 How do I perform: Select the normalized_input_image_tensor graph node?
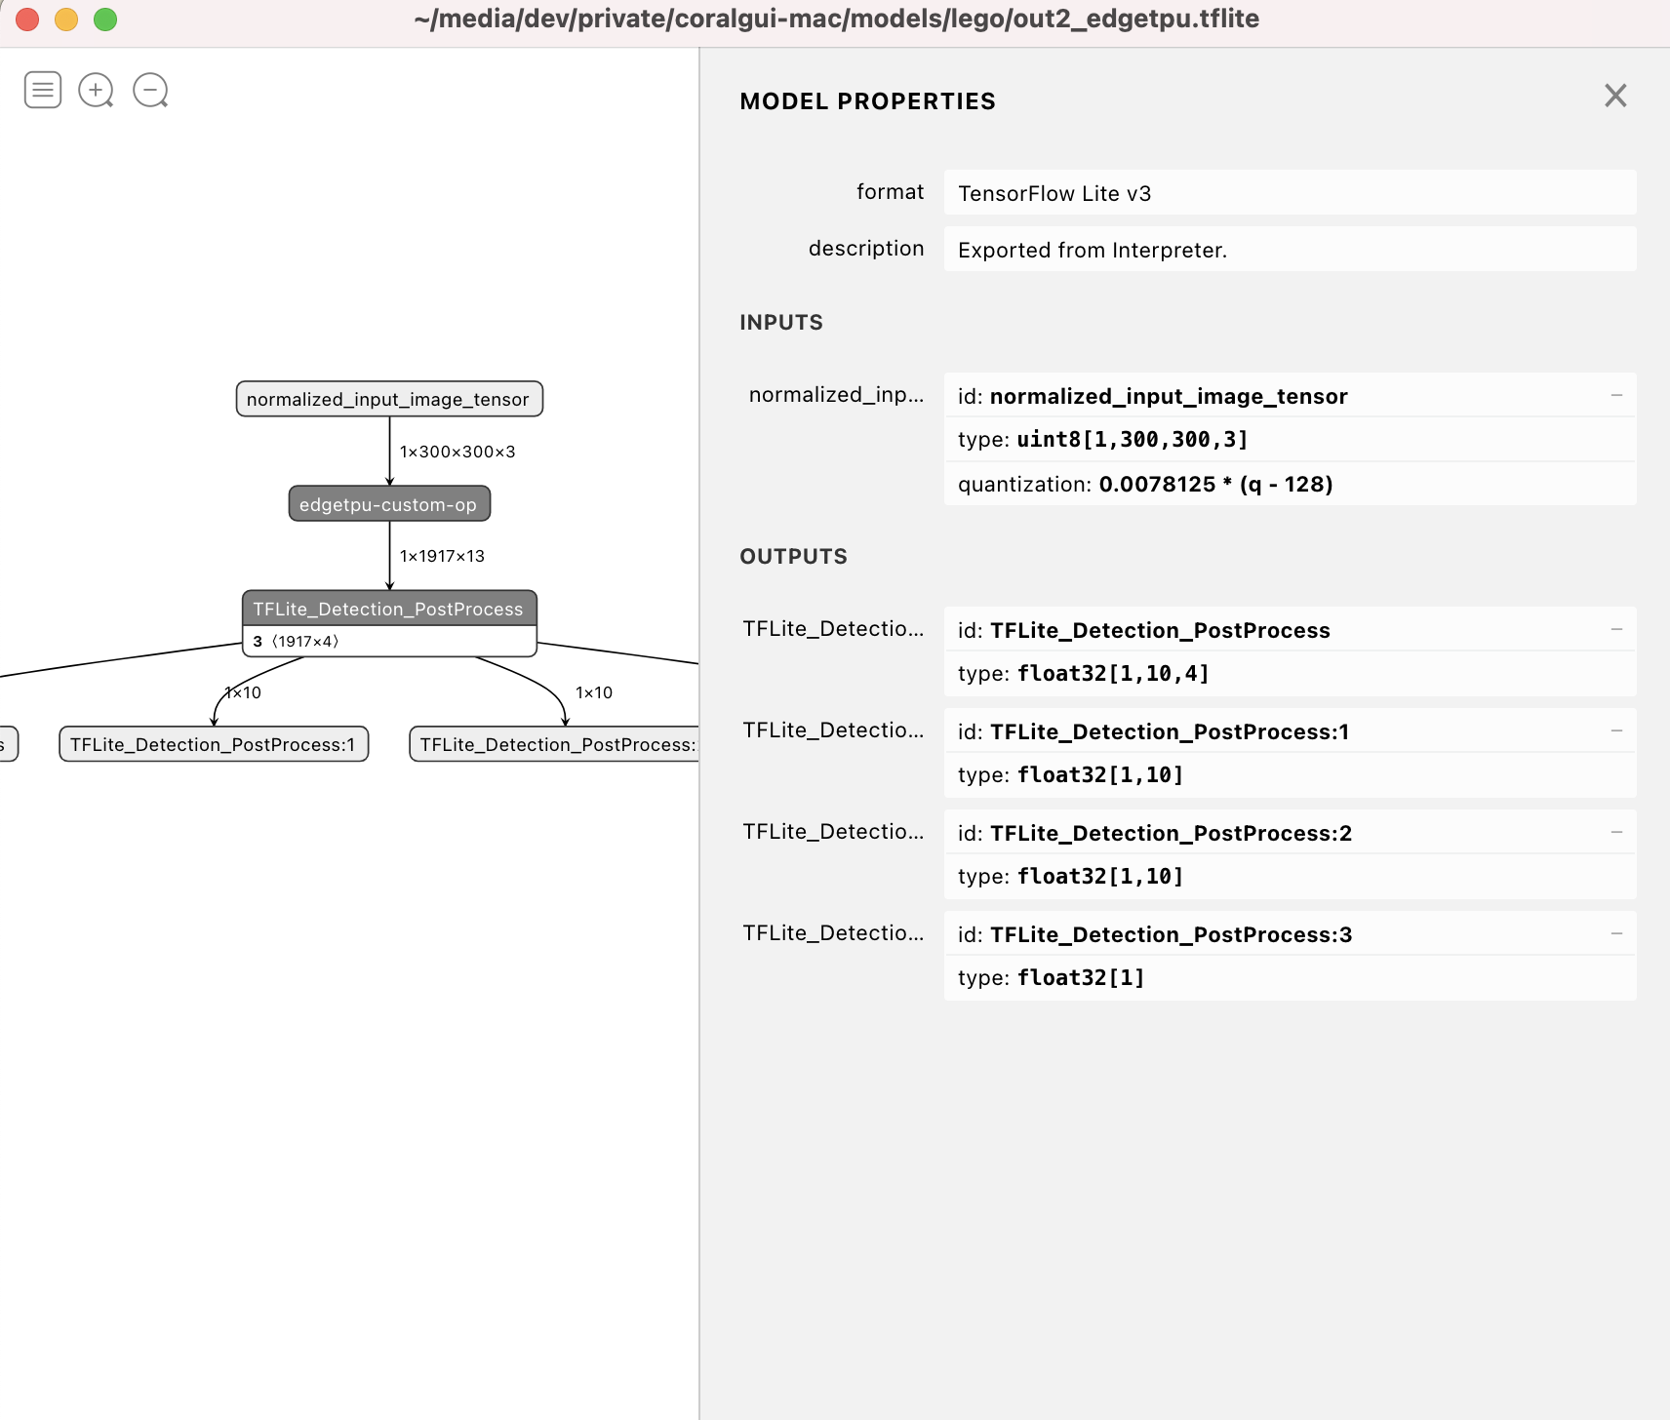tap(388, 399)
